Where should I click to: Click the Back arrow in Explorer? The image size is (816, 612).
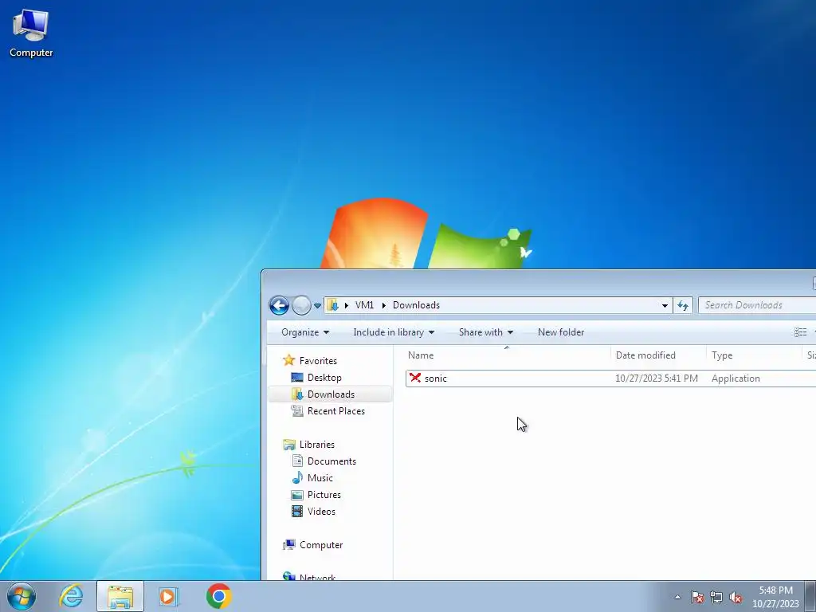[279, 305]
